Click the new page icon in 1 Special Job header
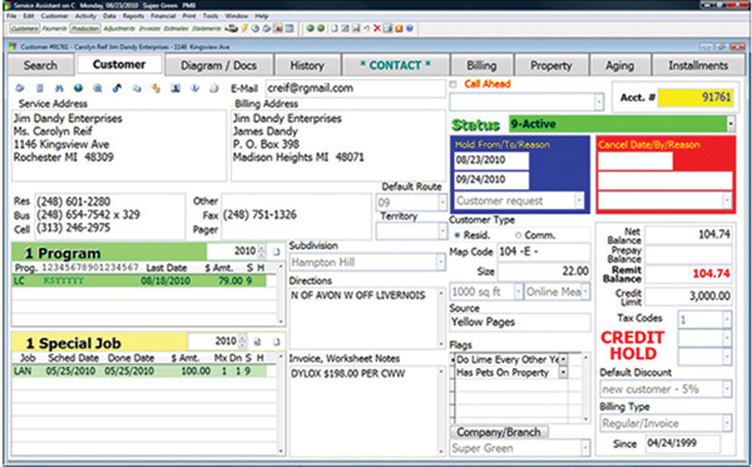The width and height of the screenshot is (752, 467). click(276, 342)
